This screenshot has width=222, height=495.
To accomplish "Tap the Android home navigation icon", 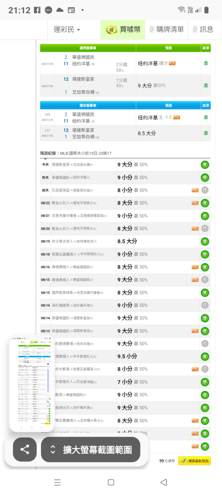I will [x=111, y=482].
